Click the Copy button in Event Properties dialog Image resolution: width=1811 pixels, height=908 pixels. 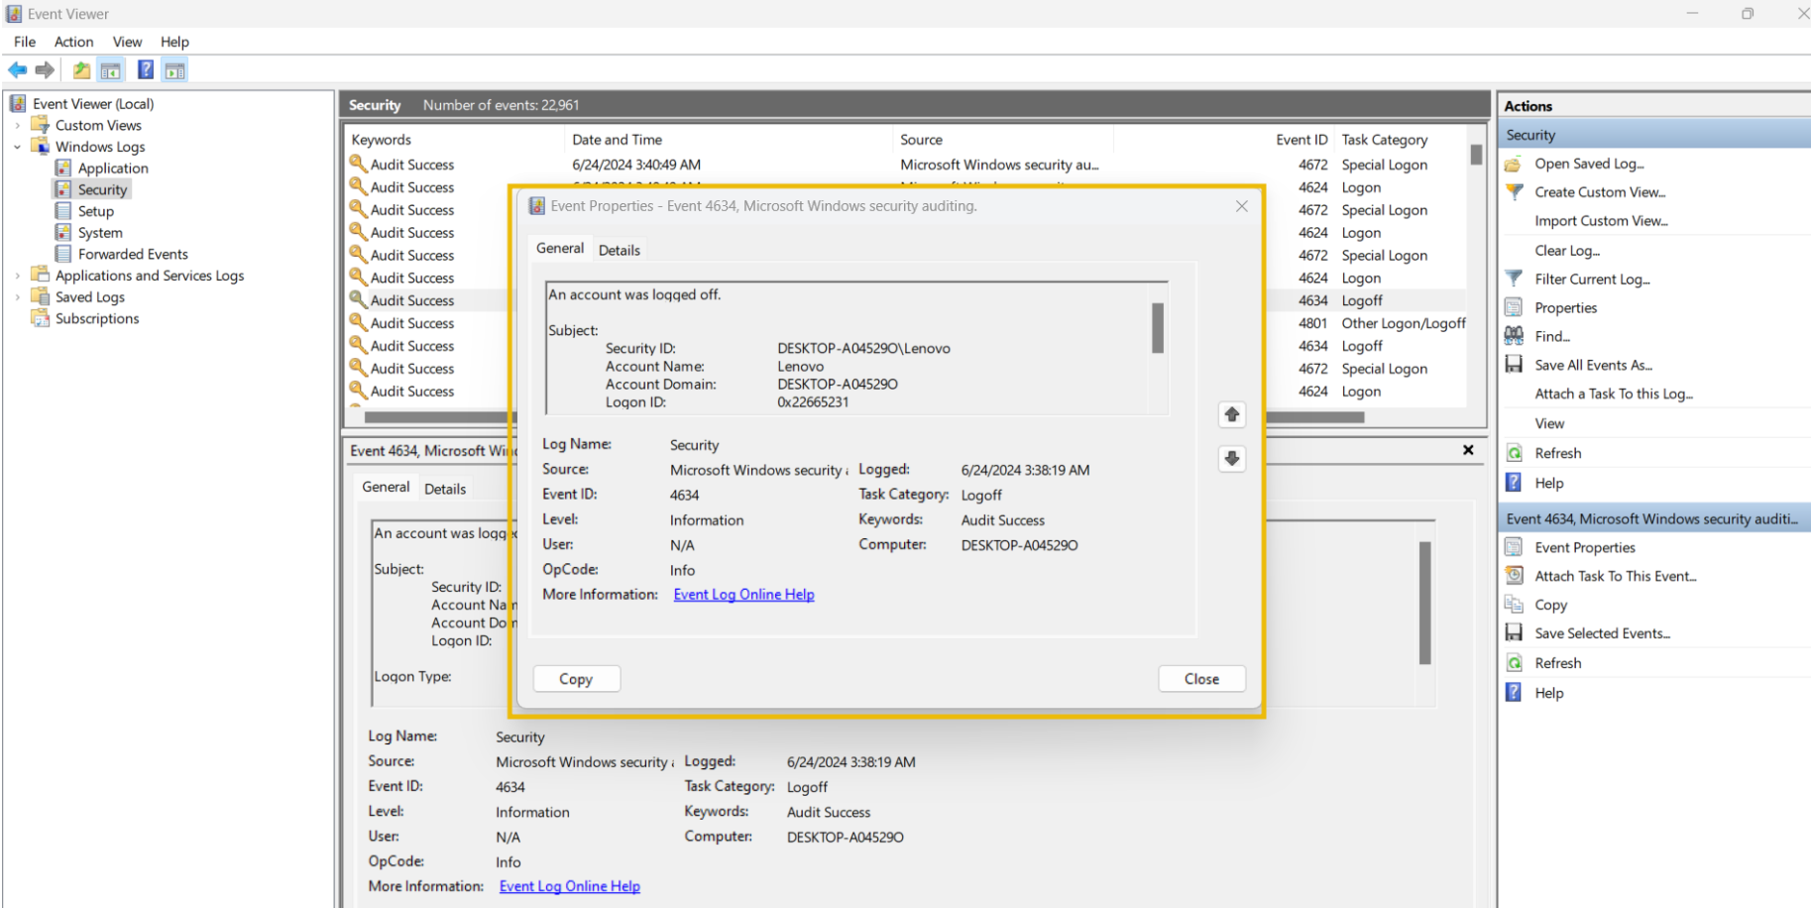576,679
